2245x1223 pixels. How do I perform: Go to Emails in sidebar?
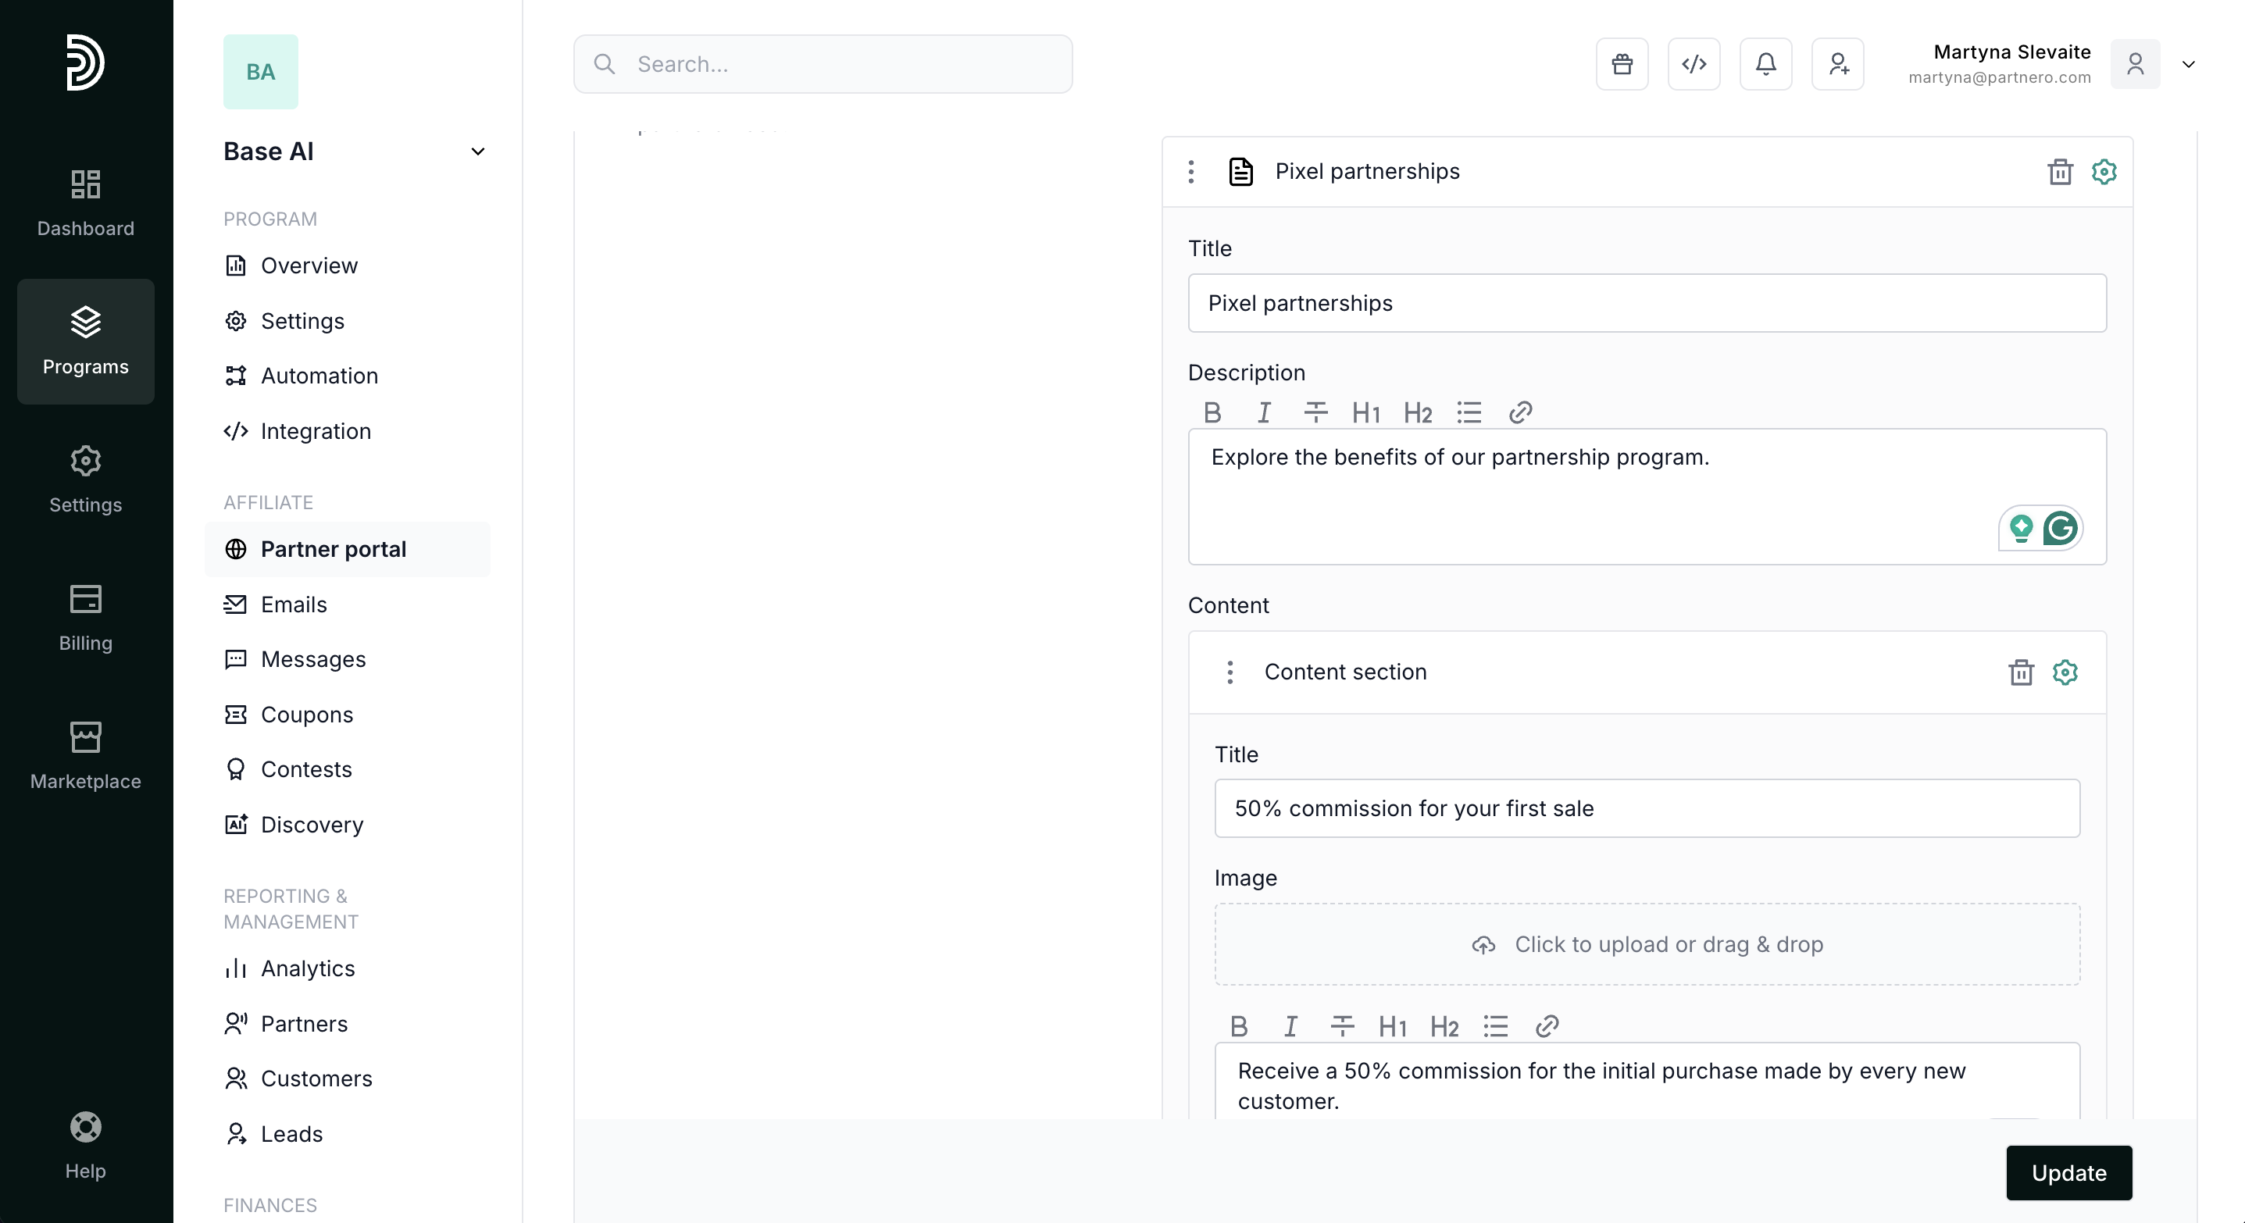tap(294, 604)
